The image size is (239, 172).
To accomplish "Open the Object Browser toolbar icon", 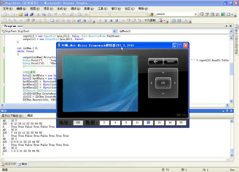I will pos(212,14).
